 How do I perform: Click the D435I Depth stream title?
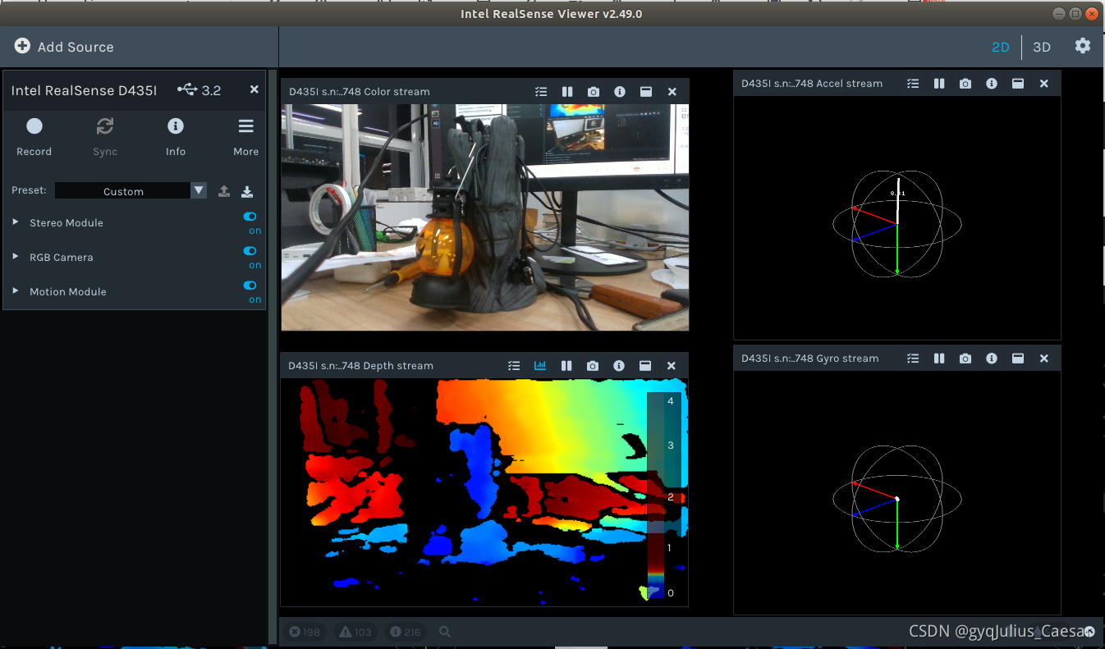tap(360, 366)
